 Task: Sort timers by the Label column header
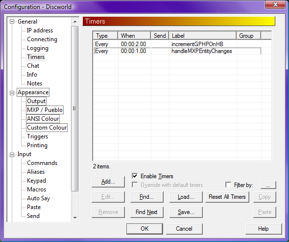203,36
